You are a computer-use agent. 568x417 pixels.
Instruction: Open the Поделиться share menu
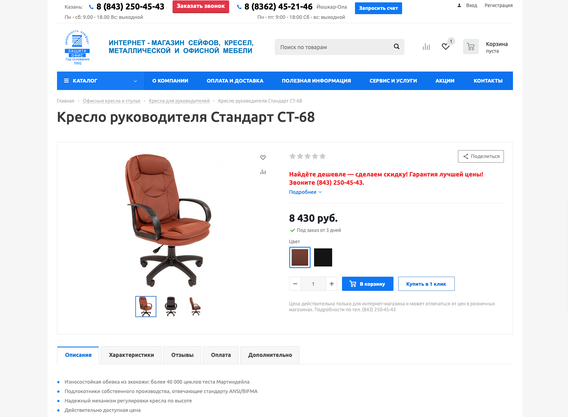(x=481, y=156)
